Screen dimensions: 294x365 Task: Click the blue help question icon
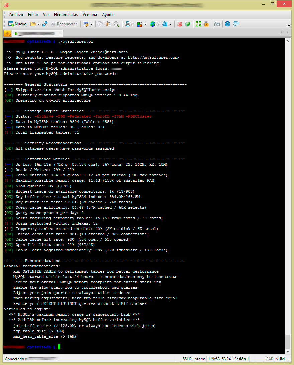point(227,24)
